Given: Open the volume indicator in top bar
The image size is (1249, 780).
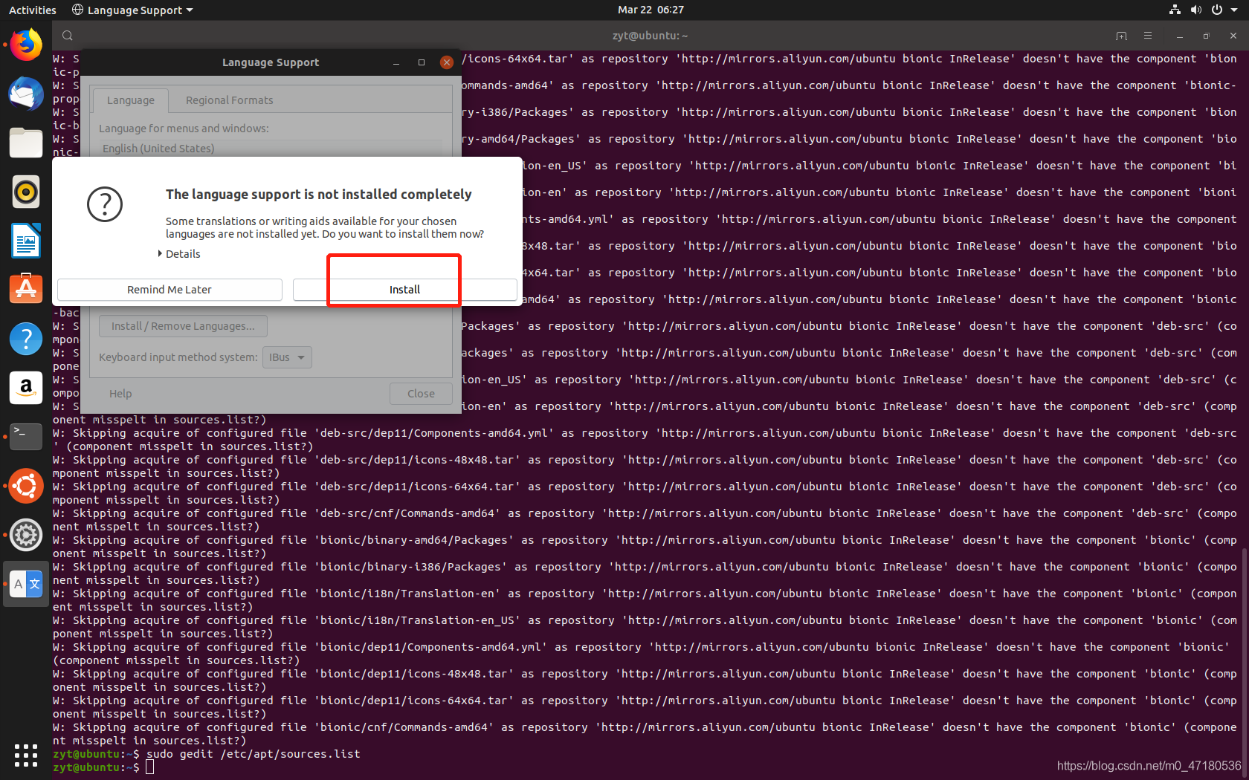Looking at the screenshot, I should tap(1195, 10).
